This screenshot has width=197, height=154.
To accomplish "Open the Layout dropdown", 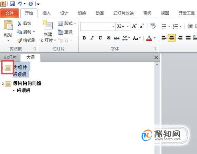I will [67, 23].
